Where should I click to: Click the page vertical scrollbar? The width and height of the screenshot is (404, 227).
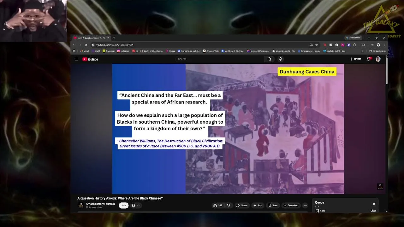tap(387, 71)
